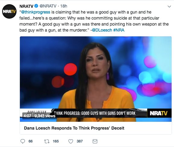Click the NRATV profile avatar
The height and width of the screenshot is (147, 174).
click(9, 11)
